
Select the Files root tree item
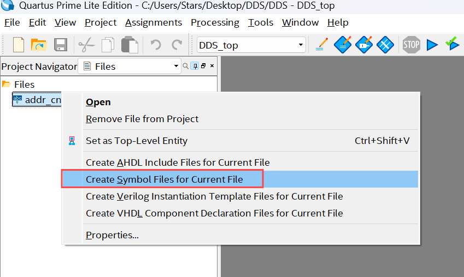coord(24,85)
